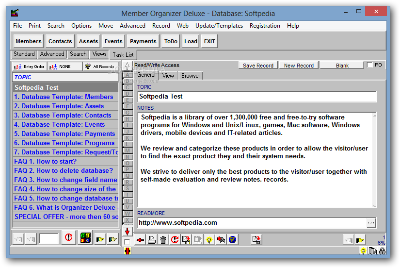Select 'FAQ 2. How to delete database?' row
Screen dimensions: 400x268
coord(66,171)
